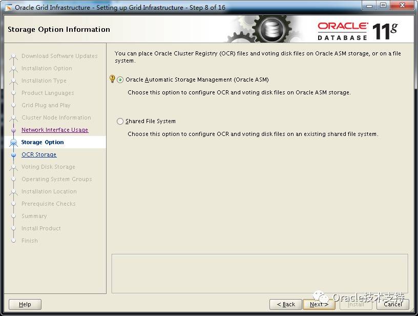418x316 pixels.
Task: Click Install Product step text
Action: 41,228
